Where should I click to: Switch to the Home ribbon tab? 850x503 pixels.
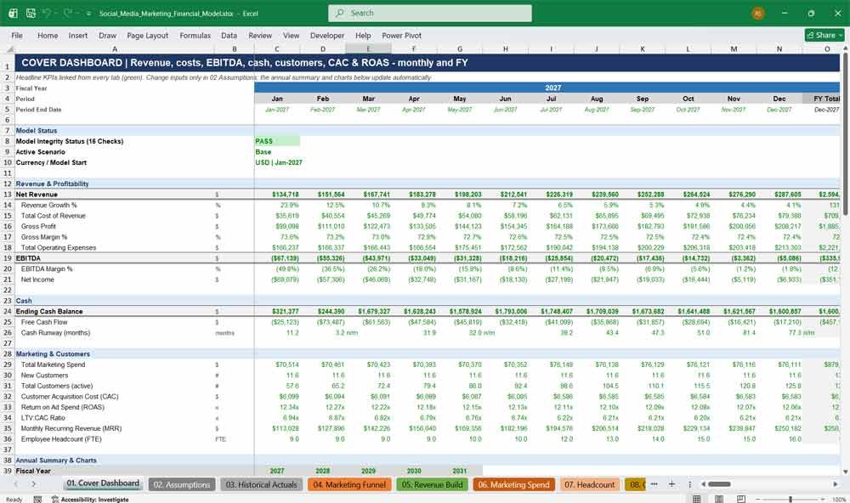click(x=48, y=35)
